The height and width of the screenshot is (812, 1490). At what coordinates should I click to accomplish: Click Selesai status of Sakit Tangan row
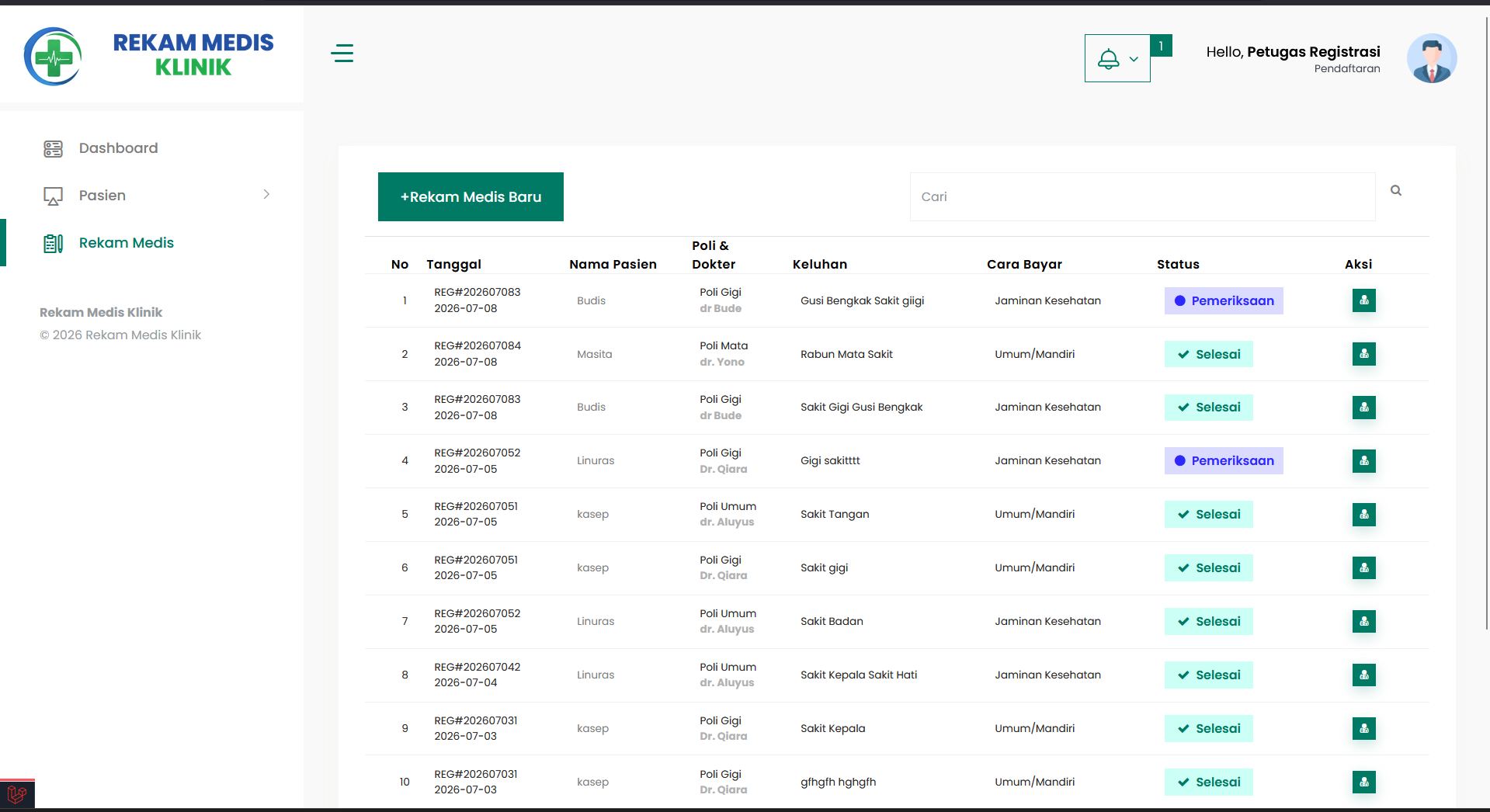point(1208,515)
